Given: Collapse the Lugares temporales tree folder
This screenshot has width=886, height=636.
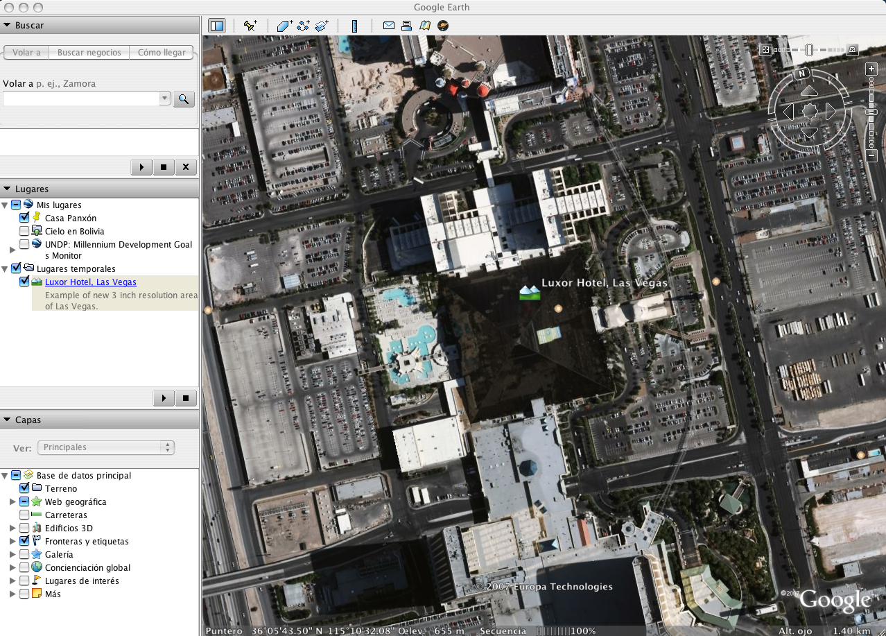Looking at the screenshot, I should 5,268.
